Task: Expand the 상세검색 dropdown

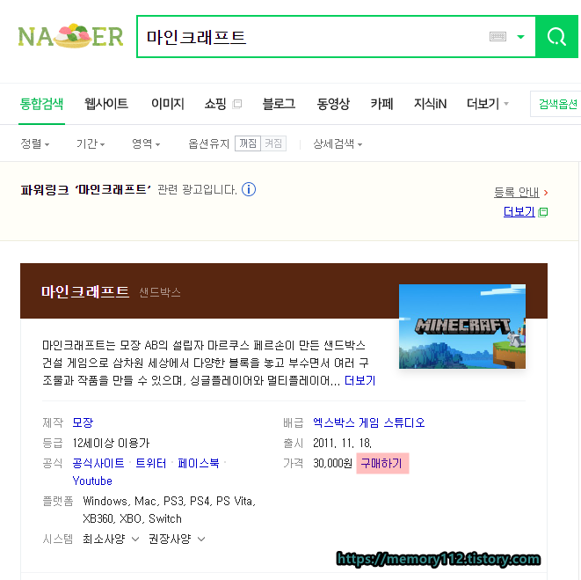Action: pos(338,143)
